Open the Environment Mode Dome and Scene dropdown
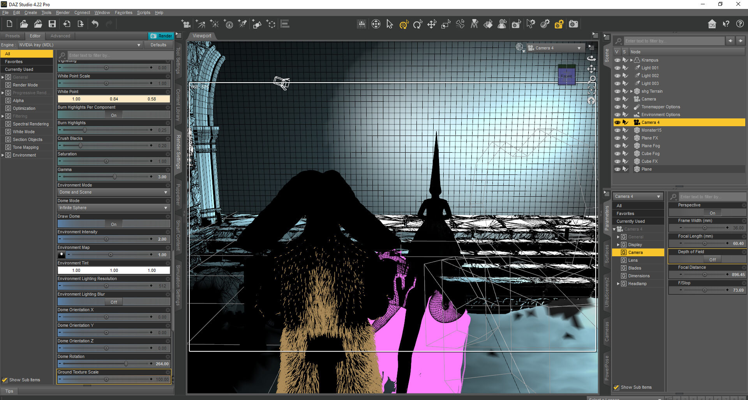748x400 pixels. click(x=114, y=192)
